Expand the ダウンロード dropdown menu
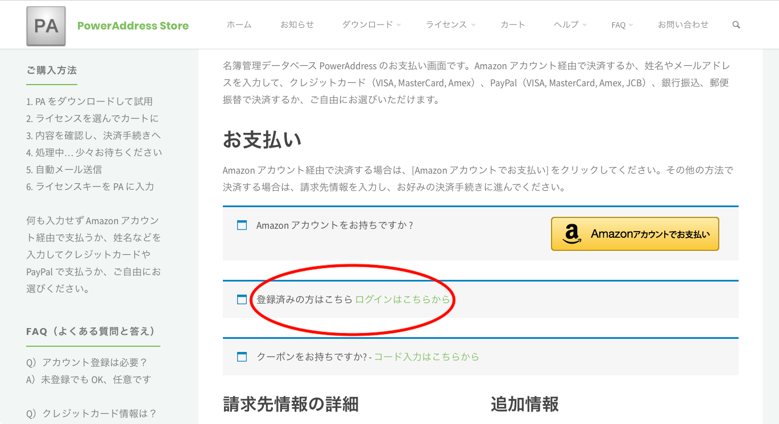This screenshot has height=424, width=779. [371, 25]
